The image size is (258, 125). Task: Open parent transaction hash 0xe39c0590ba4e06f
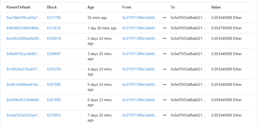(x=24, y=39)
